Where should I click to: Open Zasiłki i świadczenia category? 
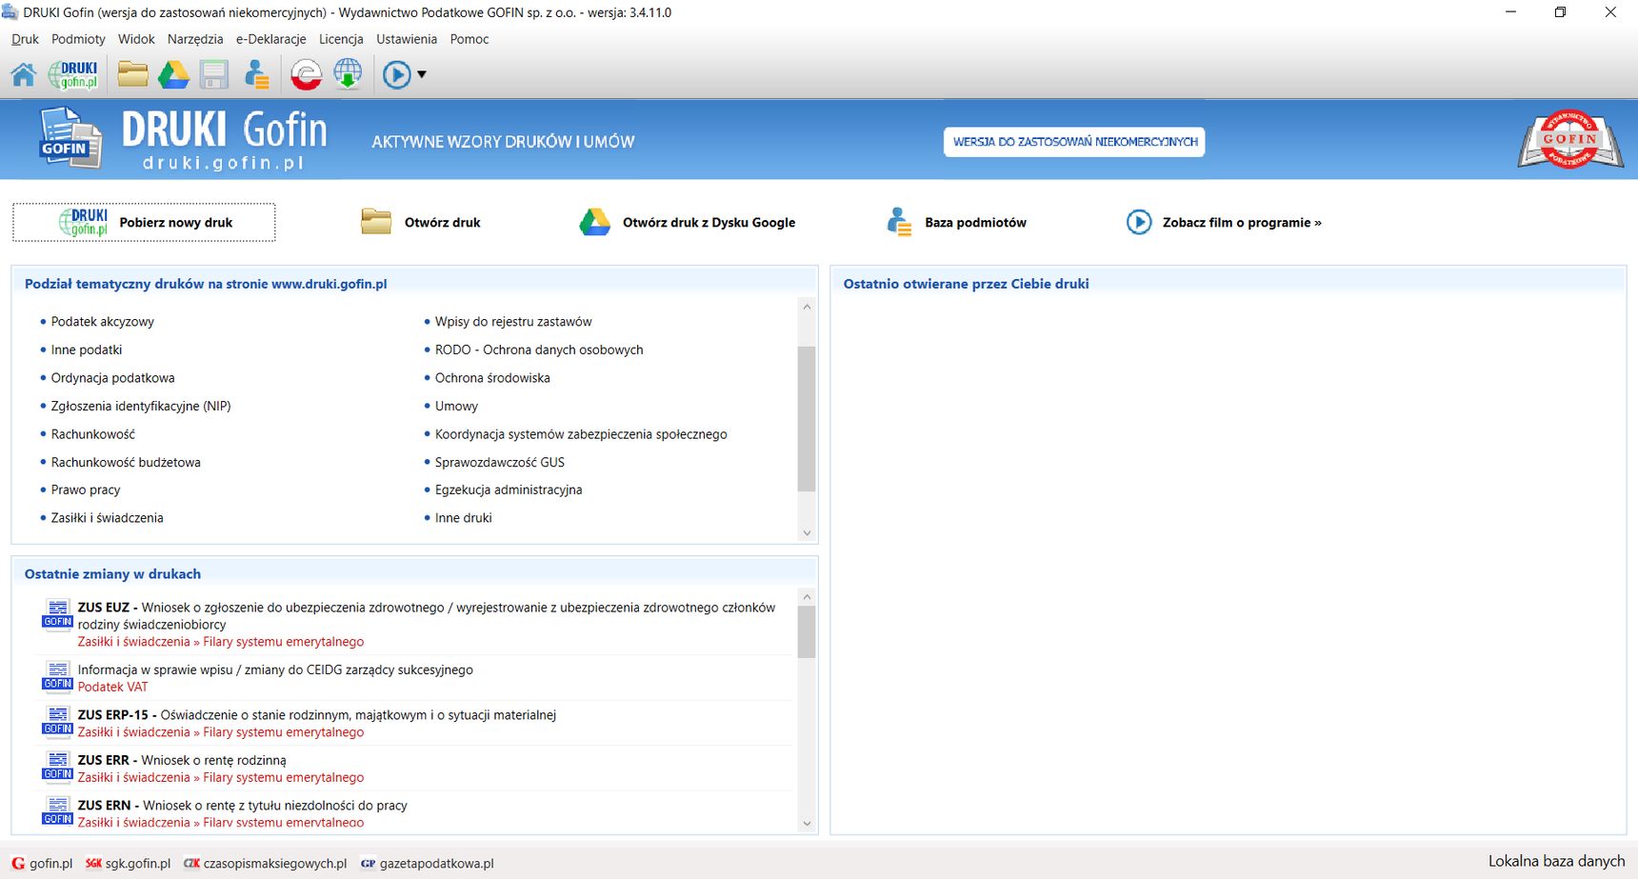tap(108, 518)
